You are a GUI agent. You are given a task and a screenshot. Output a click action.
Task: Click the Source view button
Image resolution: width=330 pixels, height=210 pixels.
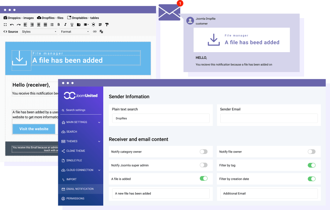11,32
